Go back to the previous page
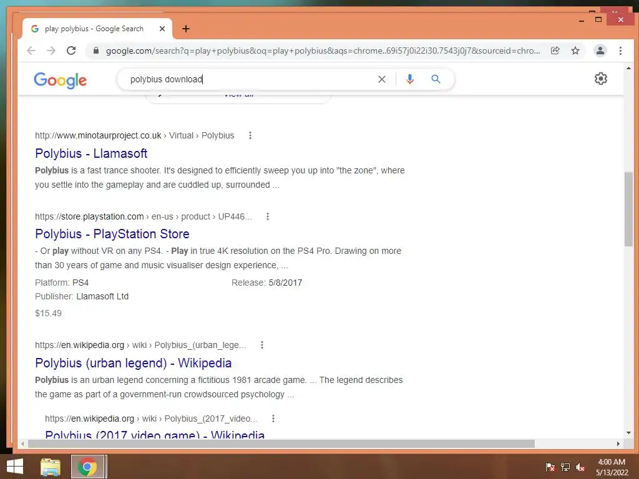639x479 pixels. pos(31,51)
